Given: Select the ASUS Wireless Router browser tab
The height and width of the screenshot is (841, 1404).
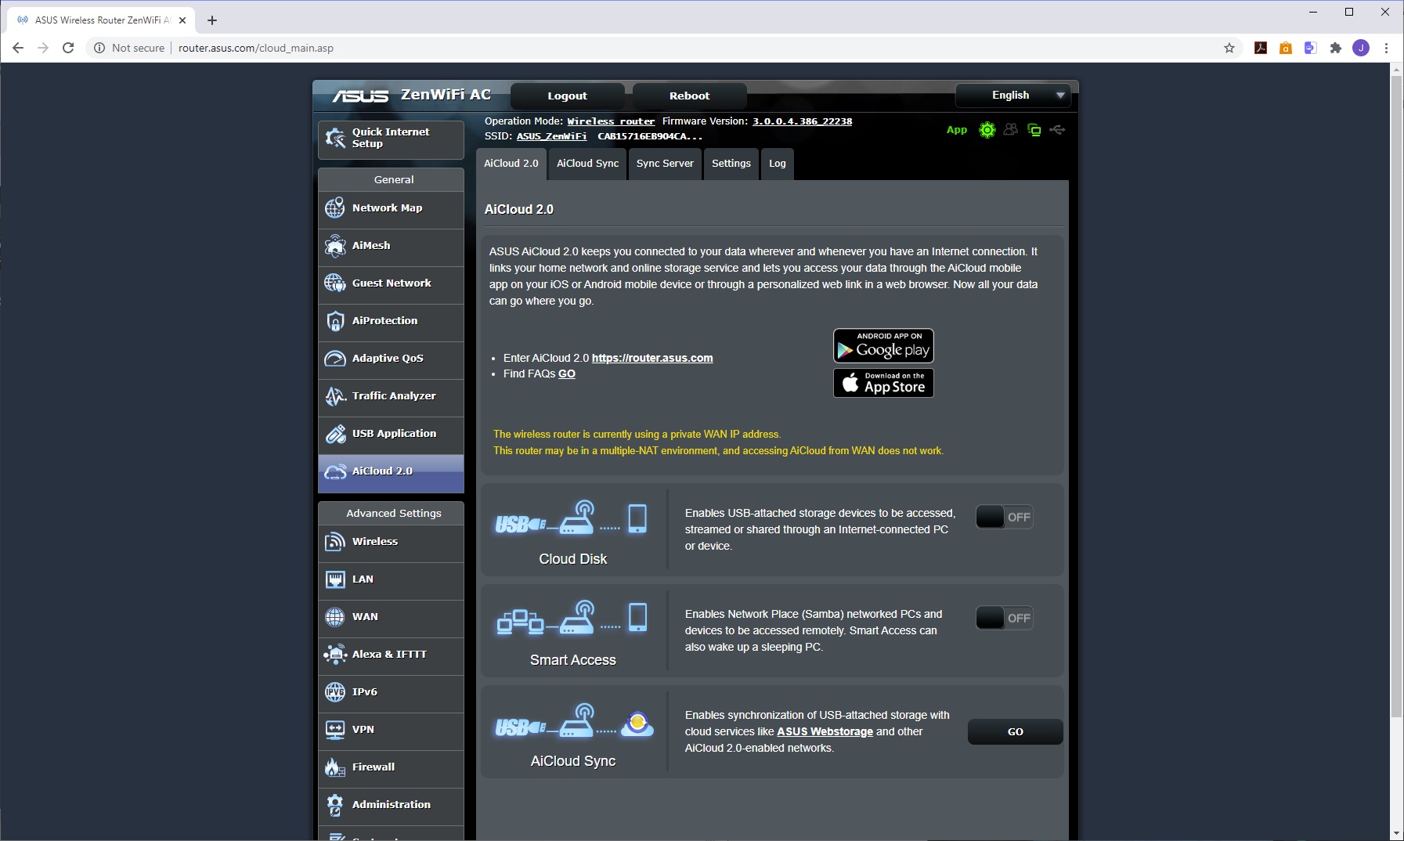Looking at the screenshot, I should (102, 20).
